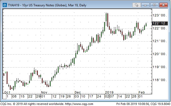
Task: Click the Feb month label
Action: pos(142,92)
